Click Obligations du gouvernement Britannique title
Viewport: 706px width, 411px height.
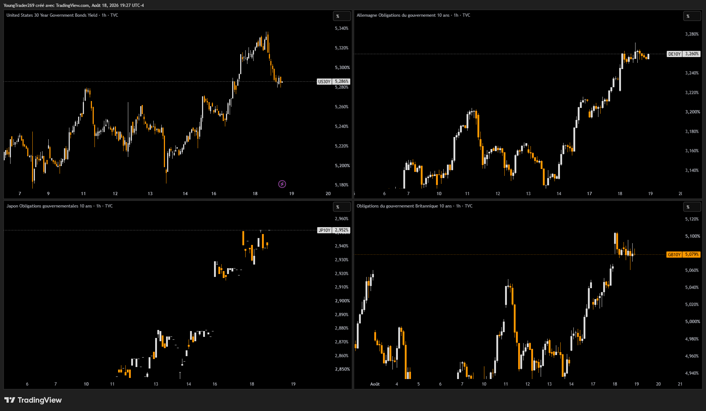click(x=415, y=206)
